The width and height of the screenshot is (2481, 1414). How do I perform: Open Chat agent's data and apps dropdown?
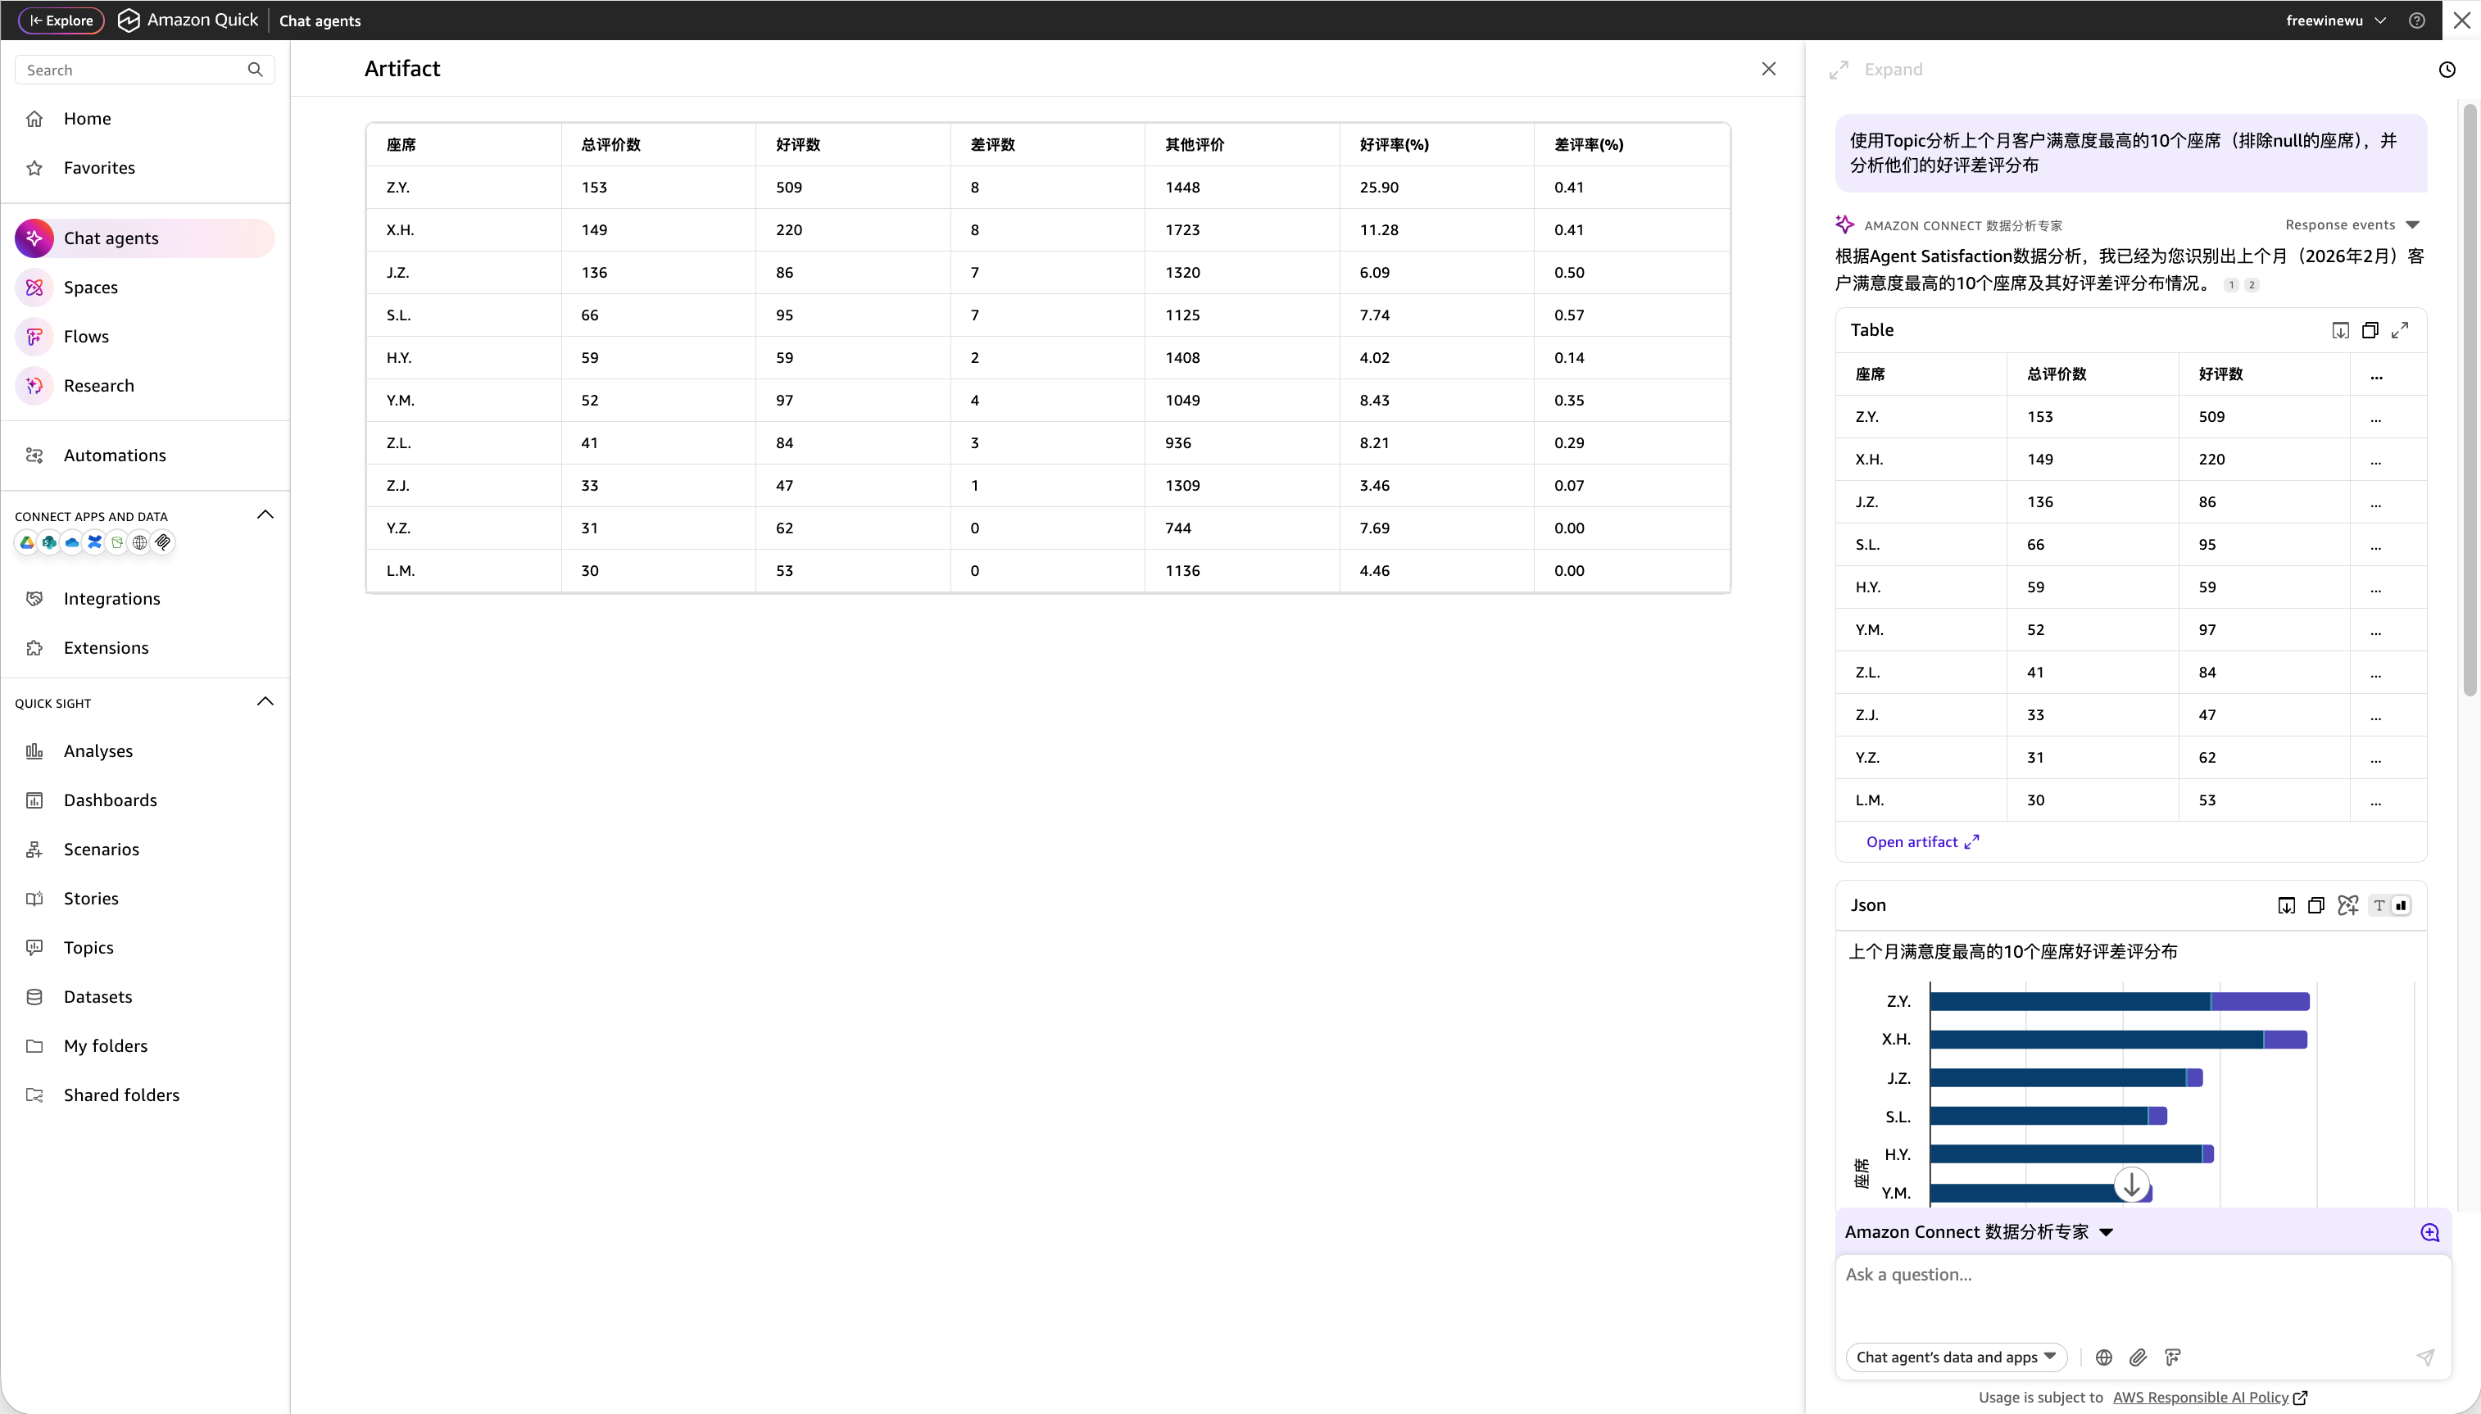1956,1357
